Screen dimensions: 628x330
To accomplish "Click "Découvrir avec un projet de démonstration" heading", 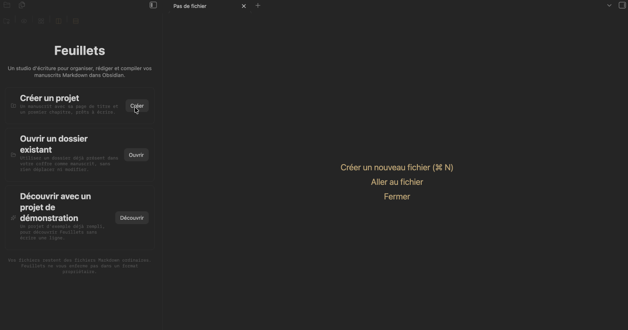I will (56, 207).
